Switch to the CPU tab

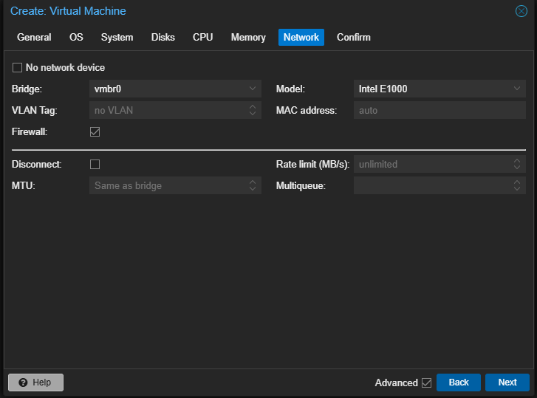click(x=202, y=38)
